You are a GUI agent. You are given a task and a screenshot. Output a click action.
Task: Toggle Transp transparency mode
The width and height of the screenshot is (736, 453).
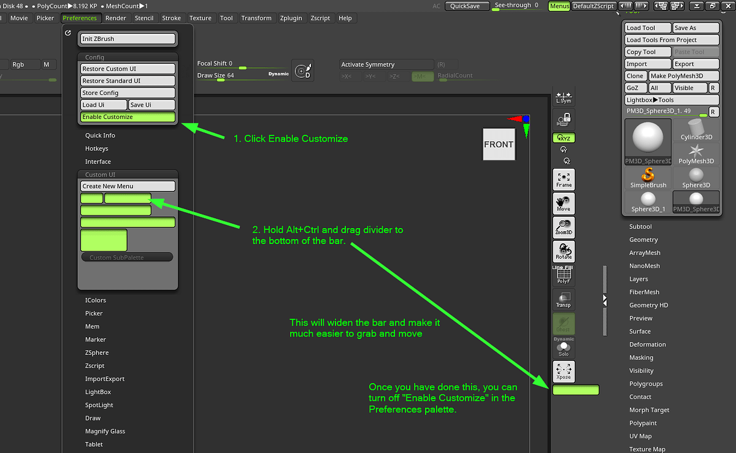pyautogui.click(x=564, y=299)
